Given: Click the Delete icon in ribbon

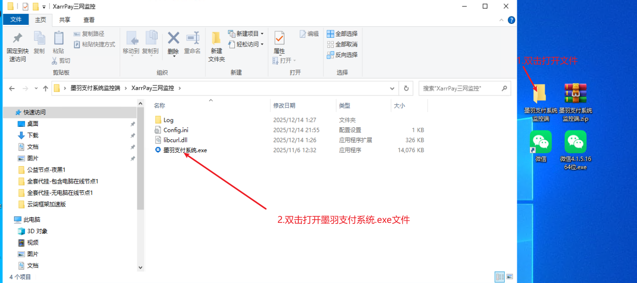Looking at the screenshot, I should 173,38.
